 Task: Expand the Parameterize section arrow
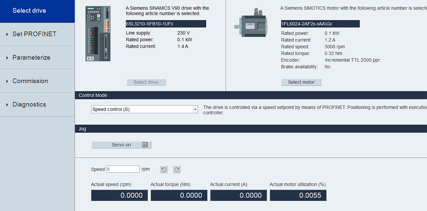7,58
